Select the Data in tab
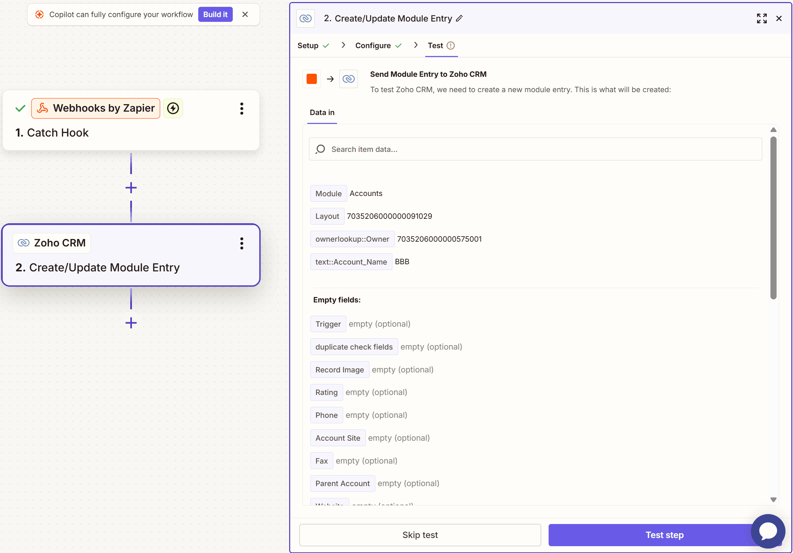Viewport: 793px width, 553px height. pyautogui.click(x=322, y=112)
